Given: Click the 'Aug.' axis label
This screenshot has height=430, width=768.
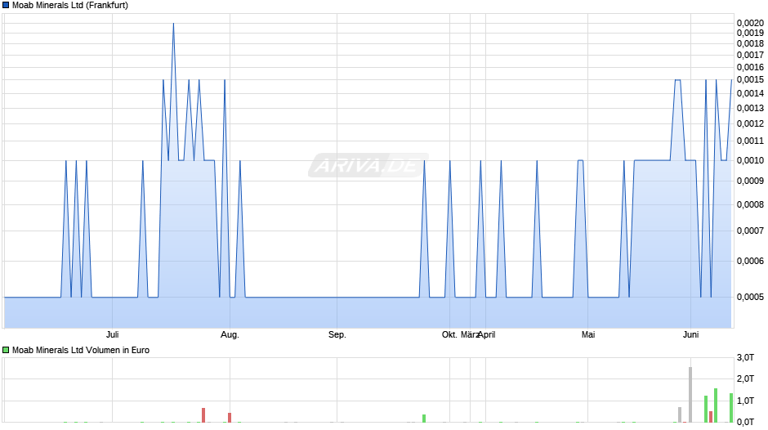Looking at the screenshot, I should [x=230, y=334].
